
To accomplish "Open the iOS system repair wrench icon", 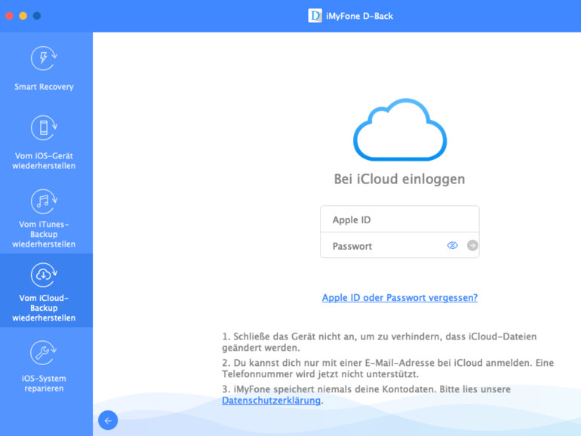I will [43, 352].
